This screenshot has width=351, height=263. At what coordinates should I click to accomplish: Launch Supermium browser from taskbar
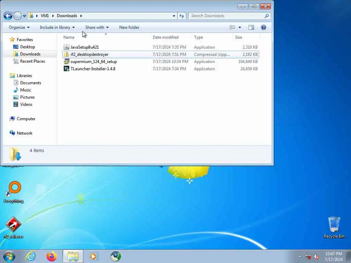click(116, 256)
